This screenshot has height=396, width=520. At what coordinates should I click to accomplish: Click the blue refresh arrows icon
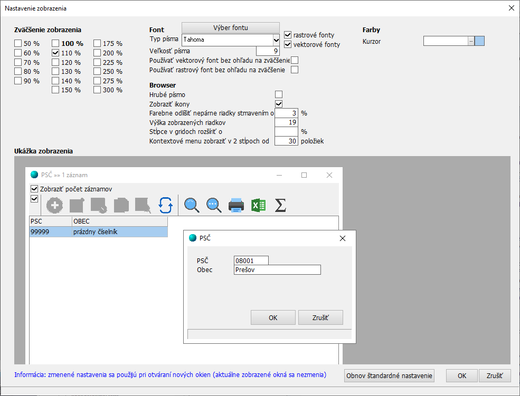166,205
